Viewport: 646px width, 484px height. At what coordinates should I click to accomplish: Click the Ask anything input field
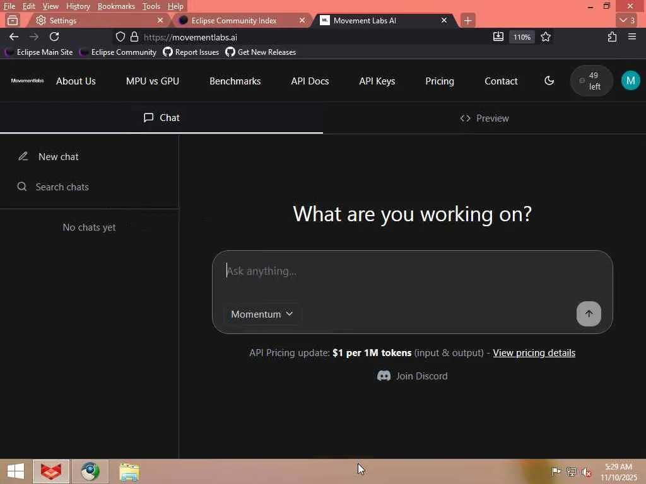click(412, 272)
